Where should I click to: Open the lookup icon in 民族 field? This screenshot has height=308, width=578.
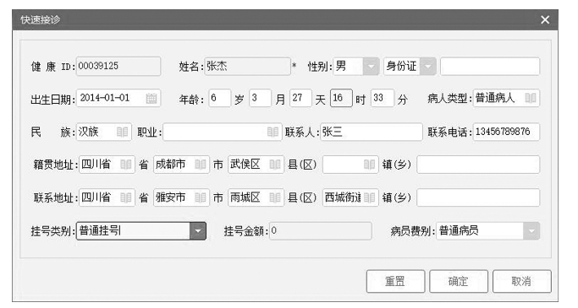[x=123, y=132]
